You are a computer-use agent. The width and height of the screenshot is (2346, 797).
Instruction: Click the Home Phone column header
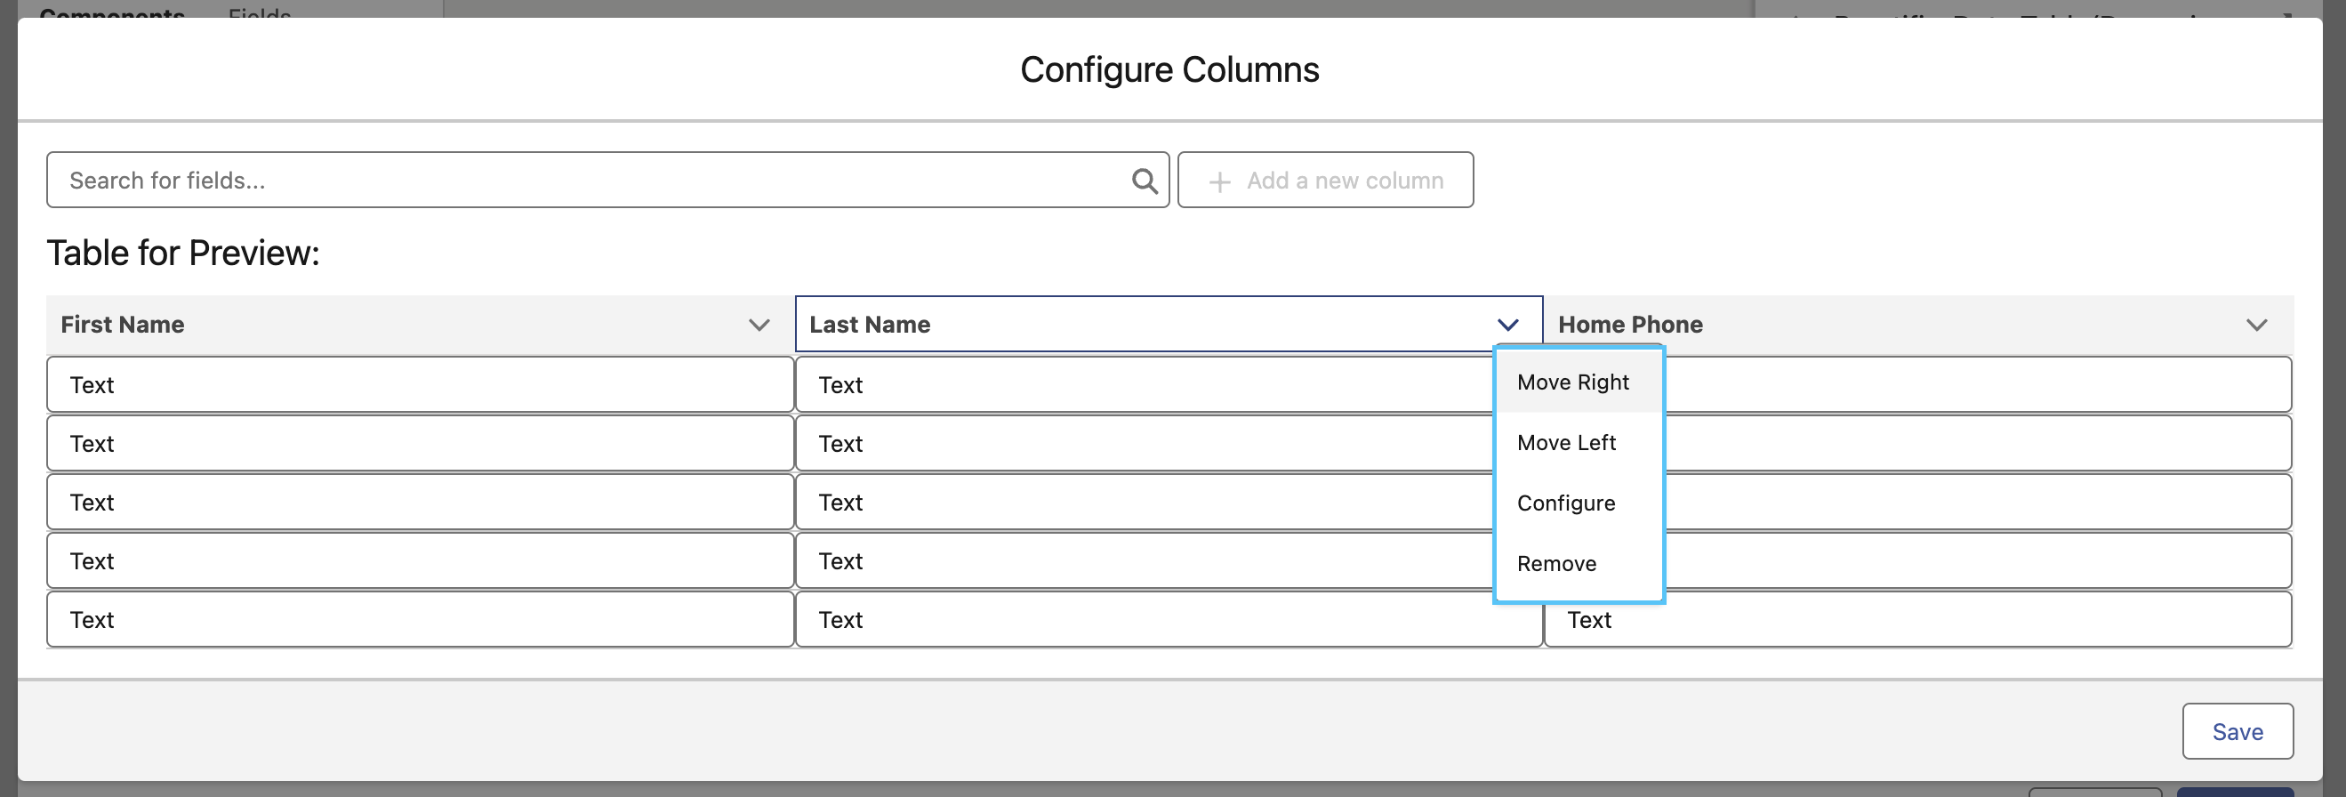(1918, 326)
